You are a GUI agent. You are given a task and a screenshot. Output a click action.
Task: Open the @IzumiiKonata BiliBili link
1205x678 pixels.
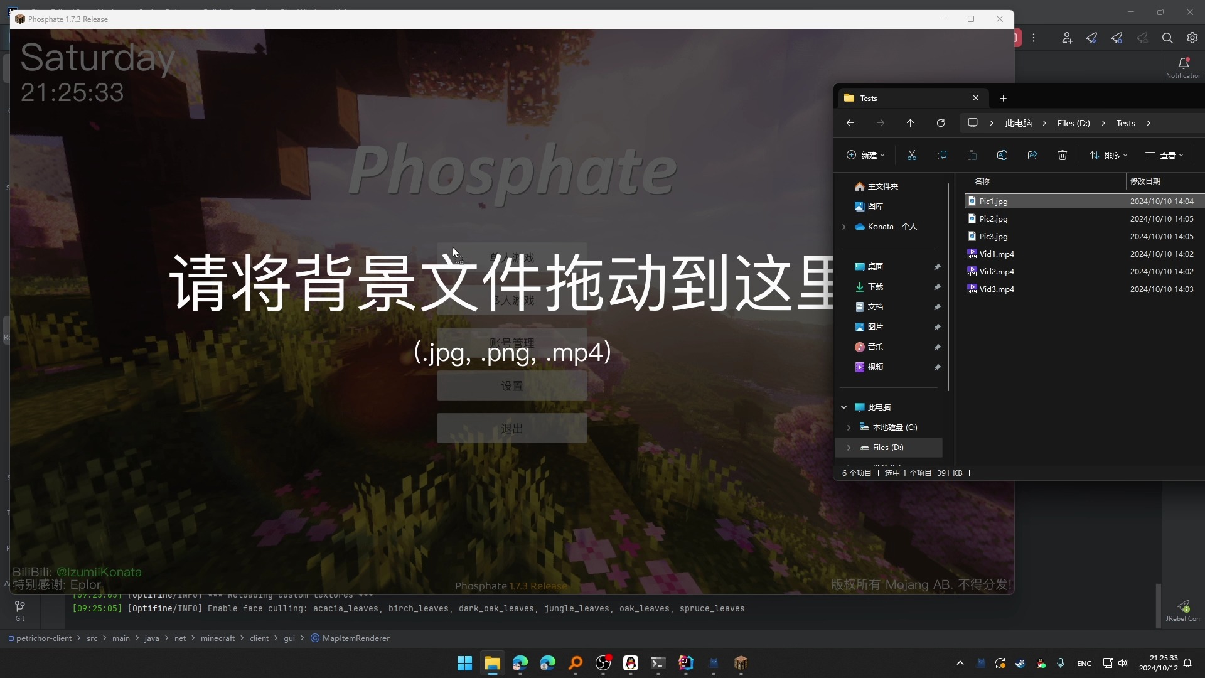(99, 572)
